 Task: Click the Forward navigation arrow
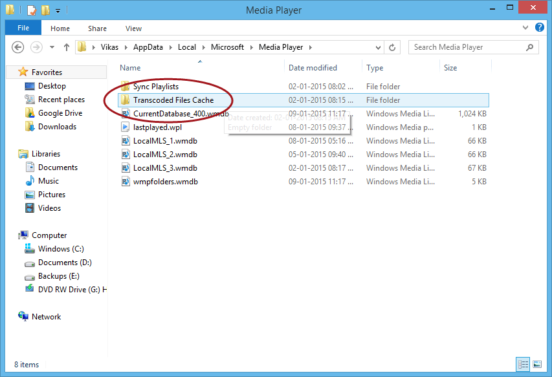click(36, 47)
